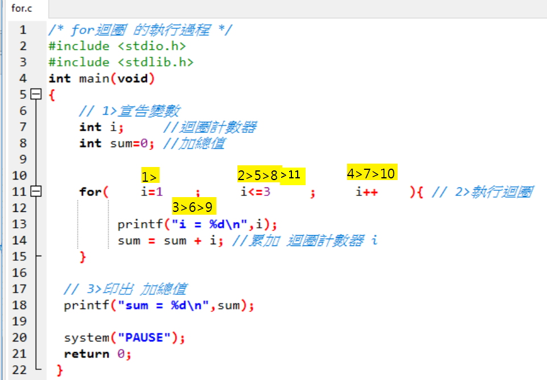Click line number 4 in the gutter
547x380 pixels.
point(23,78)
